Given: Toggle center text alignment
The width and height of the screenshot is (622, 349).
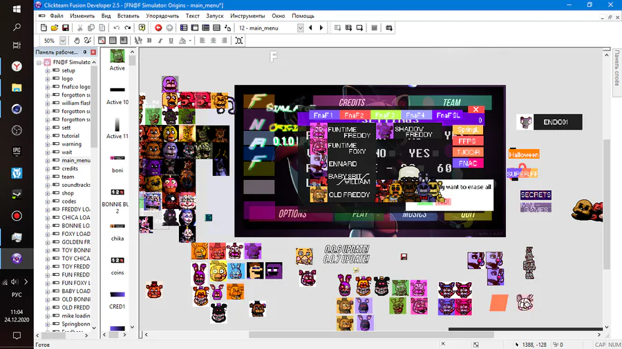Looking at the screenshot, I should [214, 41].
